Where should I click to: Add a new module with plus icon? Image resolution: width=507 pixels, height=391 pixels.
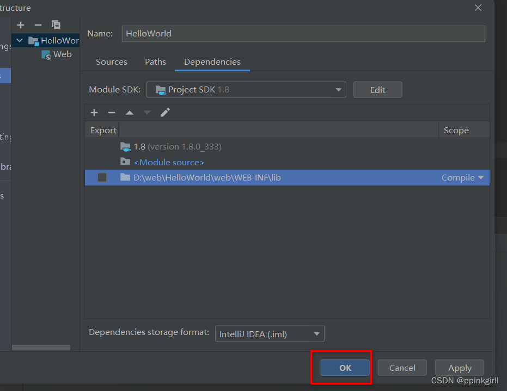point(21,25)
